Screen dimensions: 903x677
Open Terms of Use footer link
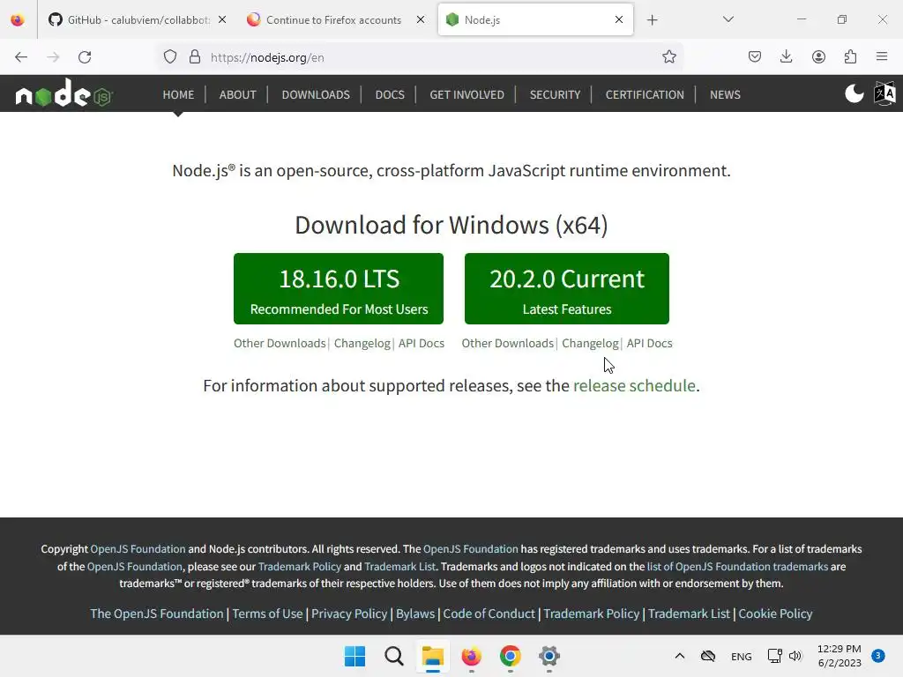pyautogui.click(x=267, y=614)
